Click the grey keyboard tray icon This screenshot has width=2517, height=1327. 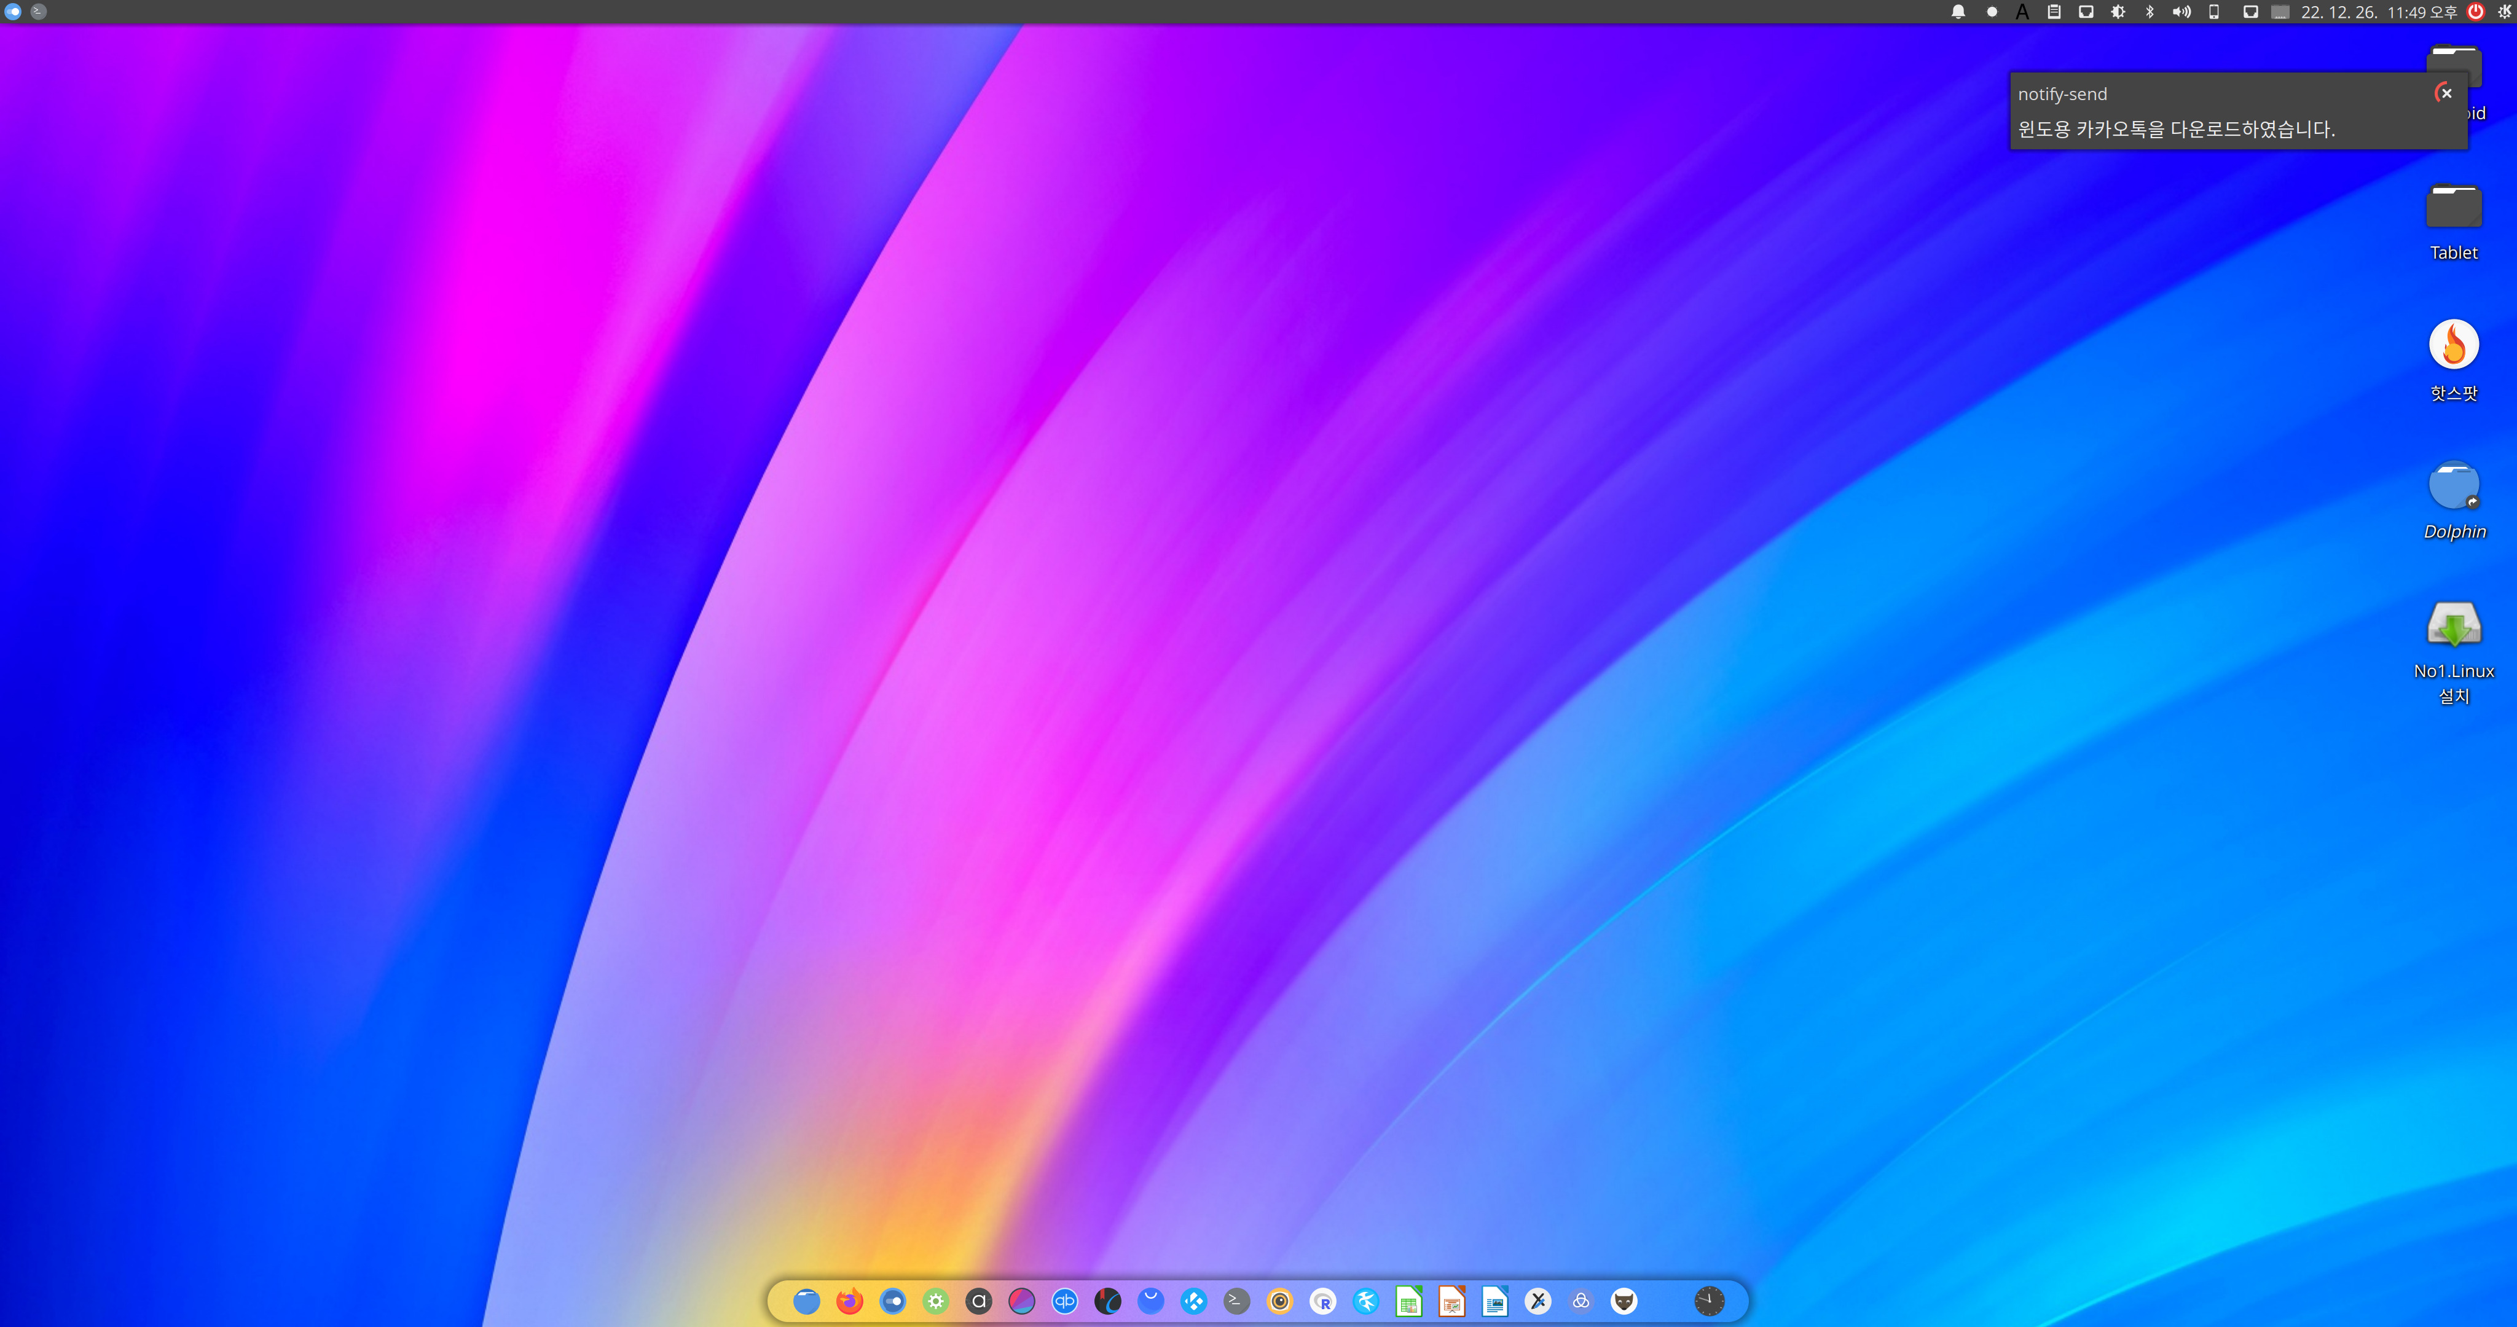[2280, 12]
